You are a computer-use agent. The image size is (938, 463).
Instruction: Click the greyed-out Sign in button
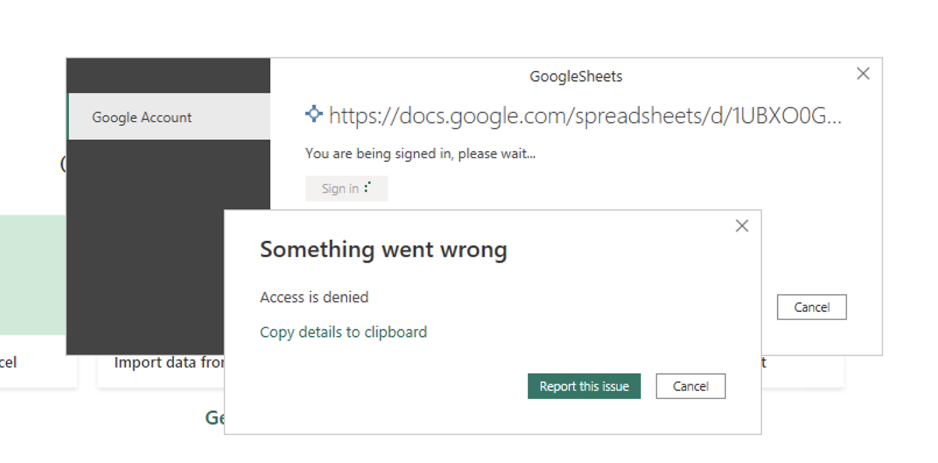(346, 188)
